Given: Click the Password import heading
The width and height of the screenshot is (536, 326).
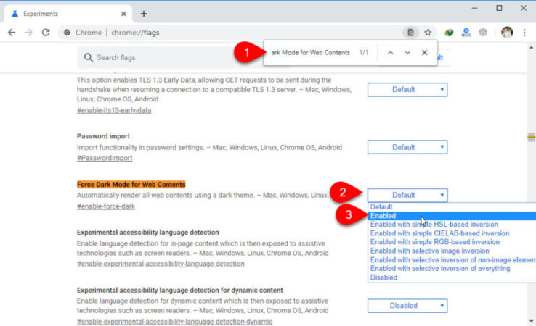Looking at the screenshot, I should 103,136.
